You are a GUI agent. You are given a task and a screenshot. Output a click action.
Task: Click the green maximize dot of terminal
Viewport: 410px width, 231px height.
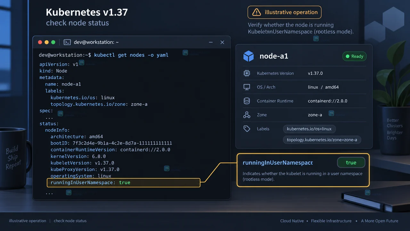point(53,42)
